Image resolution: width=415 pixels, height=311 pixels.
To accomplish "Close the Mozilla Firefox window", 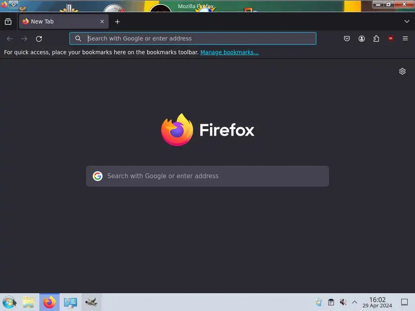I will (404, 4).
